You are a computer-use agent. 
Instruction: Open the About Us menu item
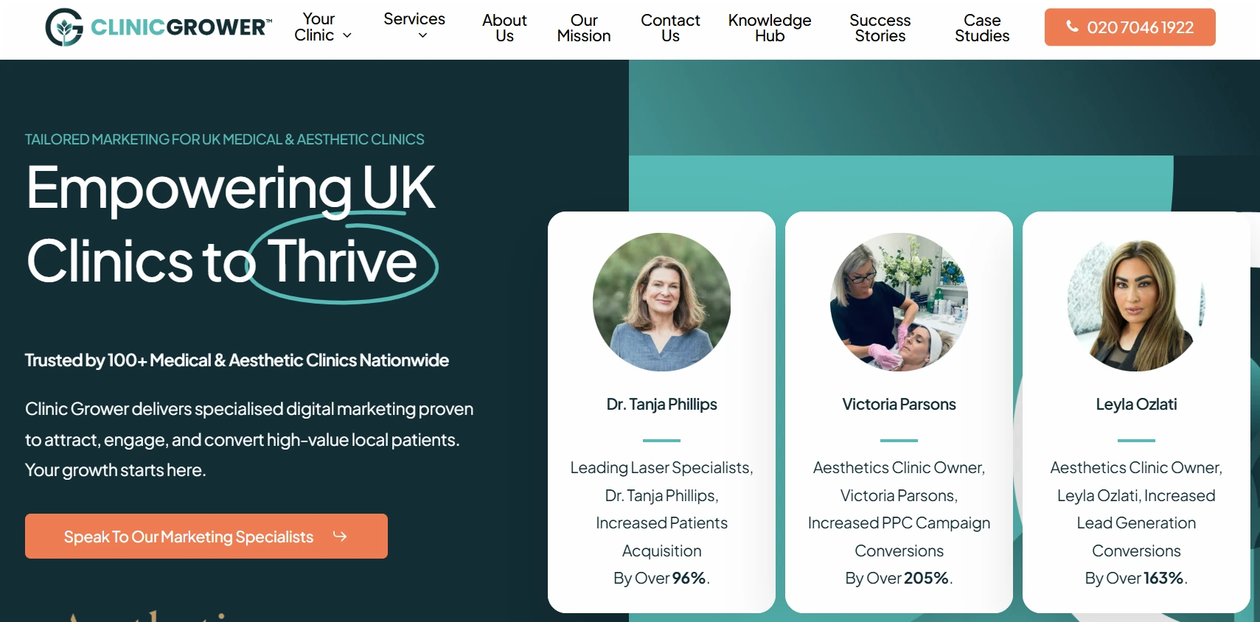point(504,28)
